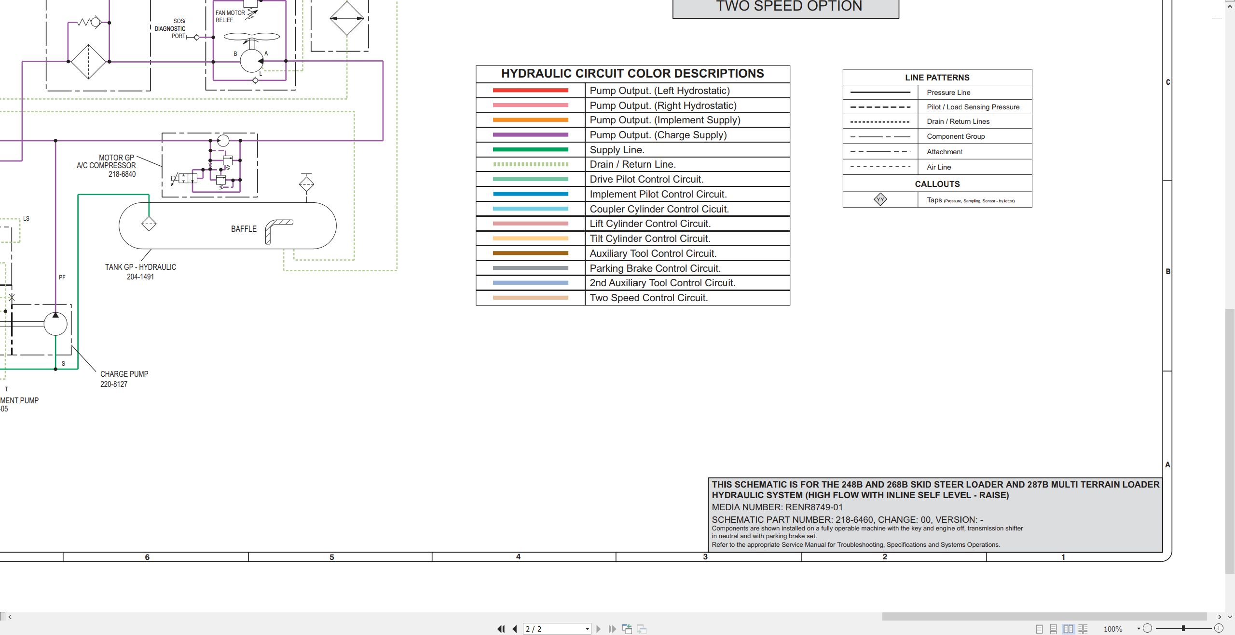Screen dimensions: 1235x635
Task: Click the 'Lift Cylinder Control Circuit.' text
Action: coord(650,224)
